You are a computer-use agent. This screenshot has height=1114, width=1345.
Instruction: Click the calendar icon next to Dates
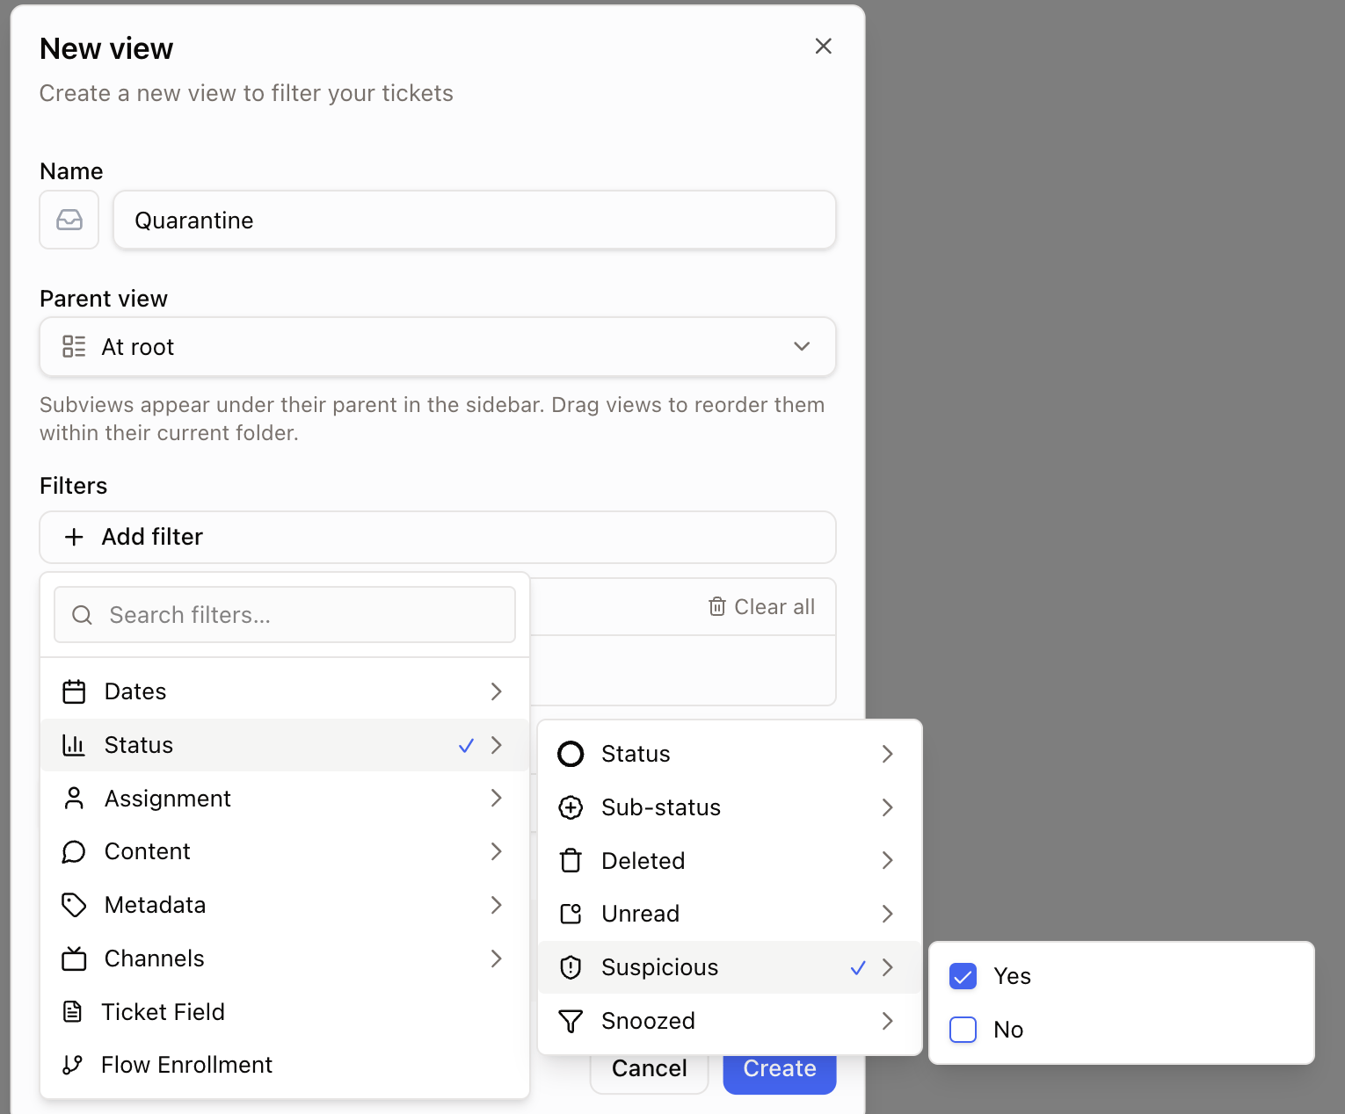click(74, 691)
